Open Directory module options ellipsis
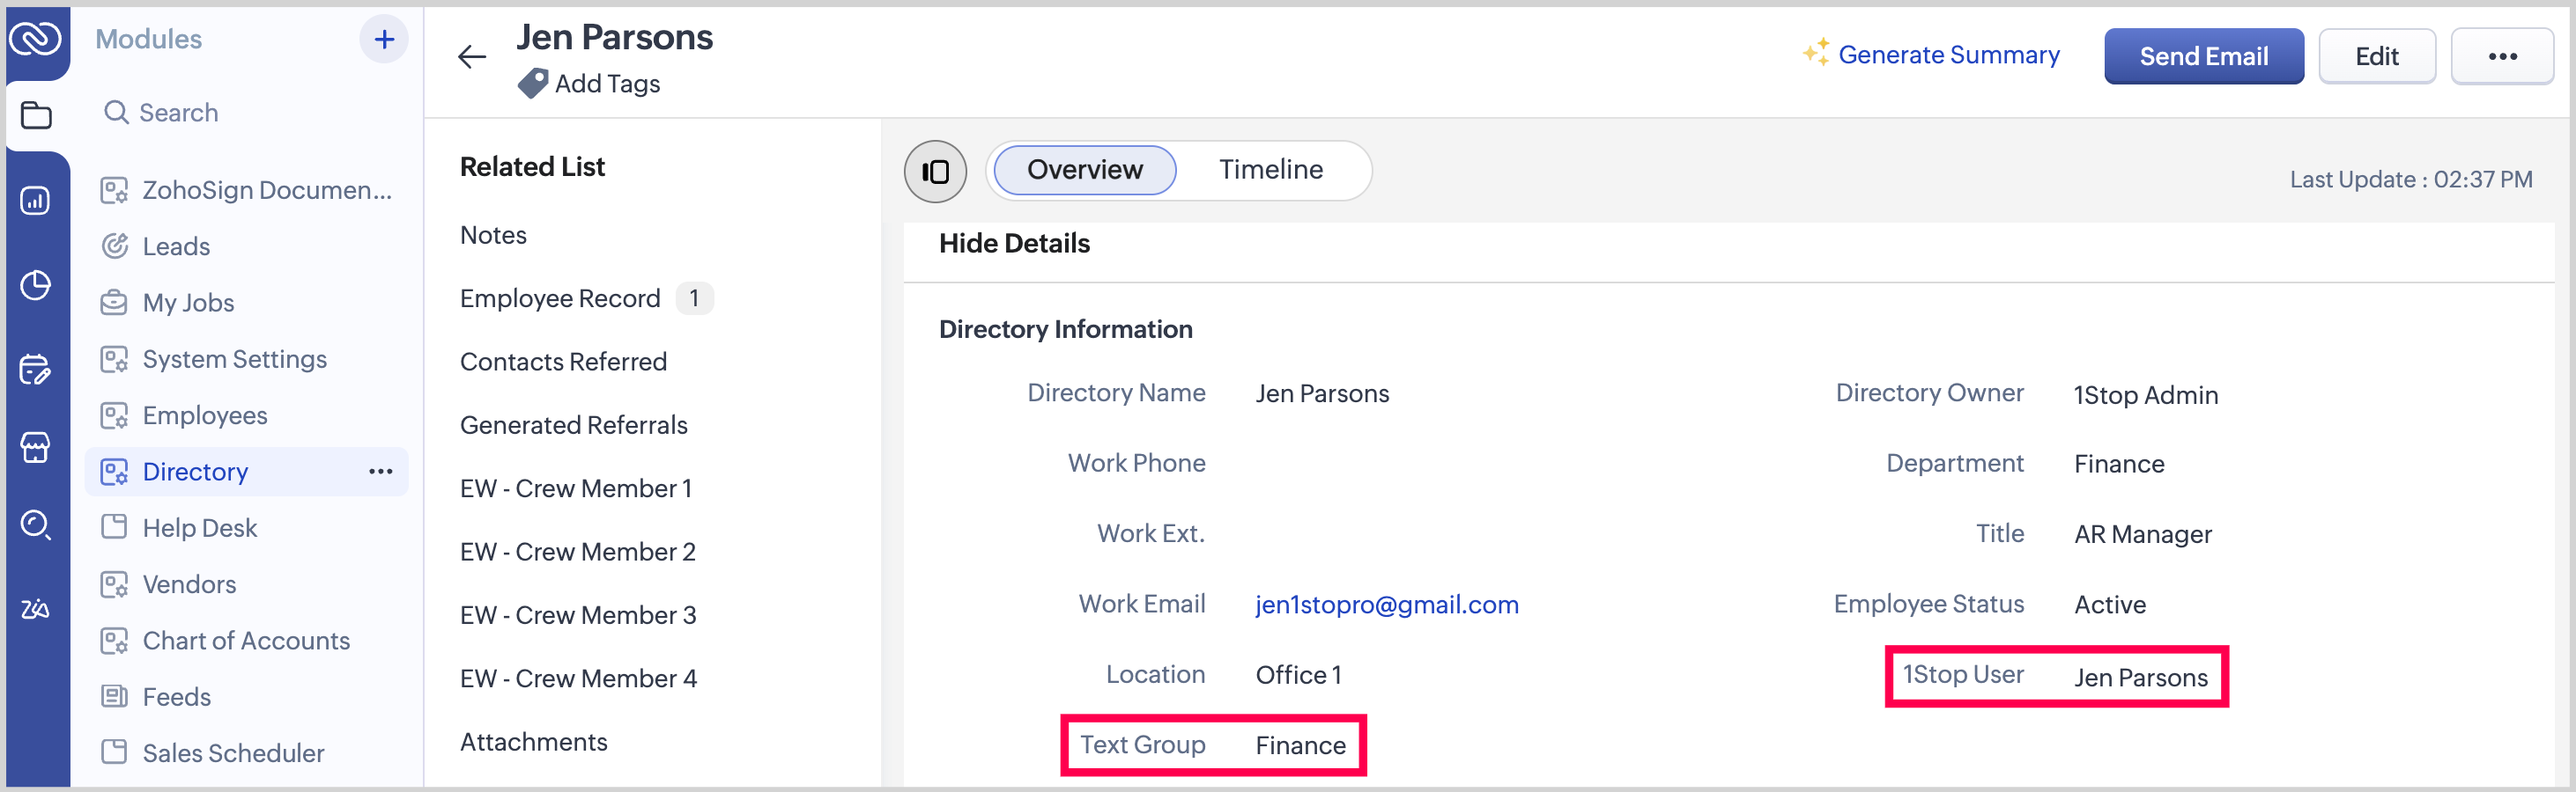2576x792 pixels. click(381, 472)
